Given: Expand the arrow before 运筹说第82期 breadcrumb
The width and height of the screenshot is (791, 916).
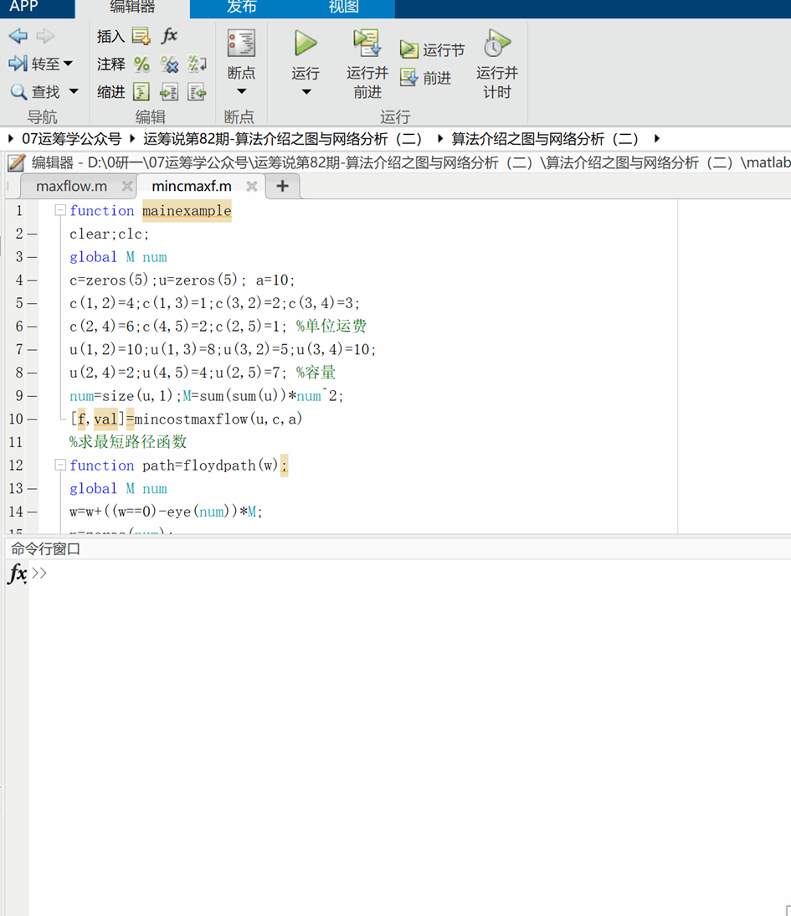Looking at the screenshot, I should pos(132,138).
